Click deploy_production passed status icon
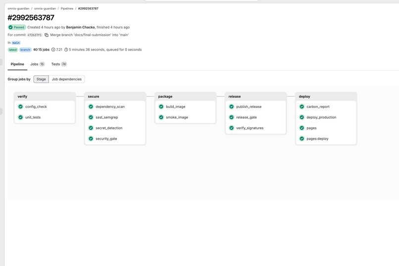The height and width of the screenshot is (266, 399). [x=302, y=117]
